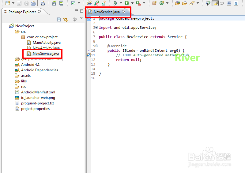Open the New wizard dropdown arrow

tap(13, 3)
